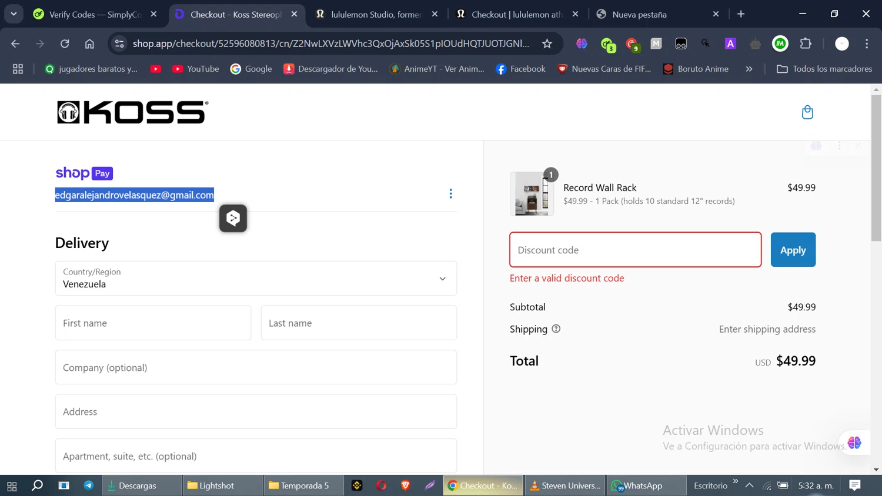This screenshot has width=882, height=496.
Task: Expand the Country/Region dropdown
Action: tap(256, 279)
